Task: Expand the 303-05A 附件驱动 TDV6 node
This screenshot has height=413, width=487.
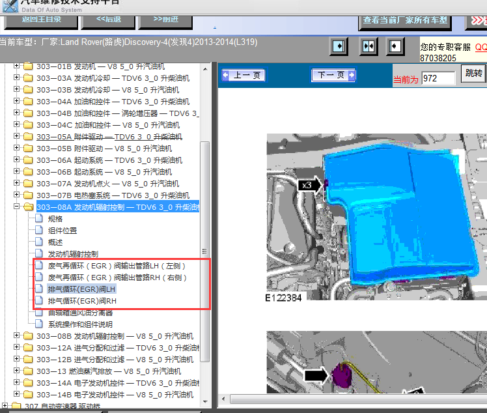Action: click(x=16, y=136)
